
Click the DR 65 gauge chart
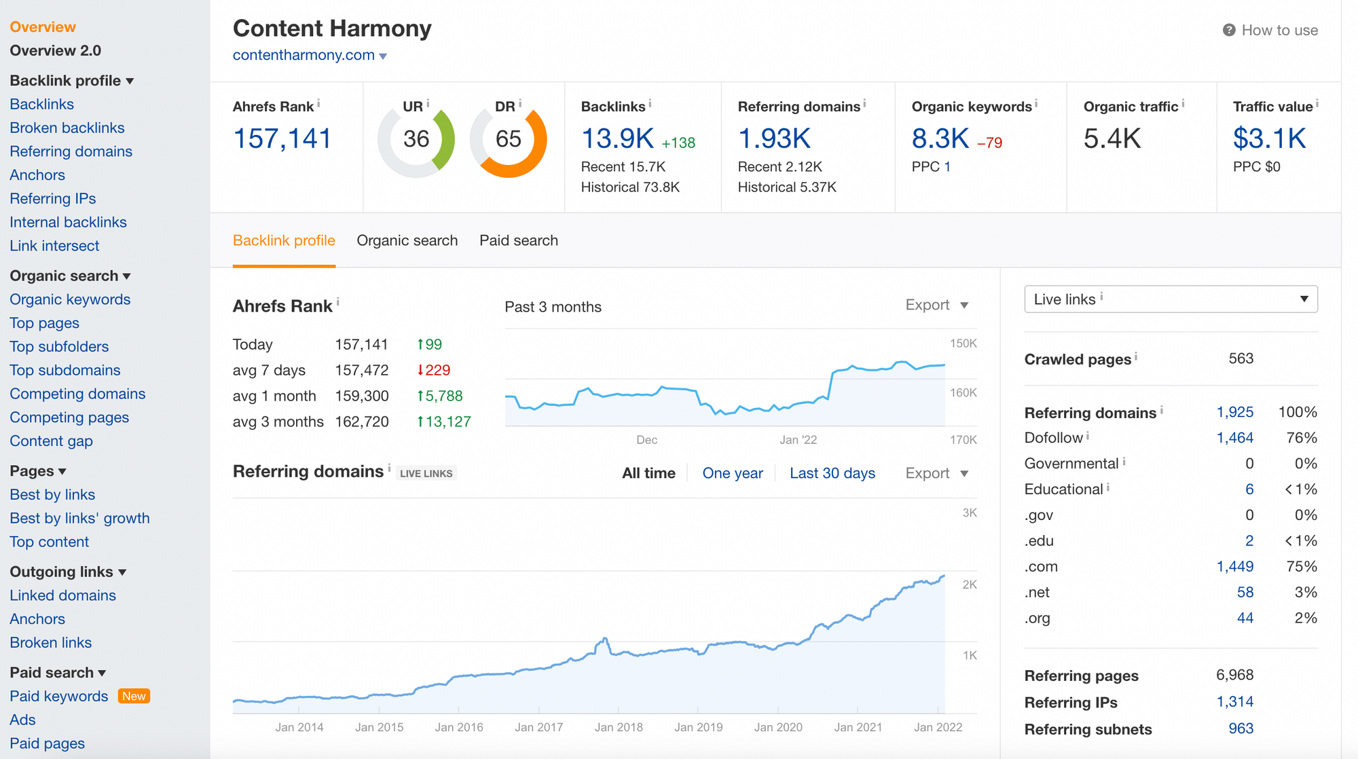pyautogui.click(x=509, y=139)
